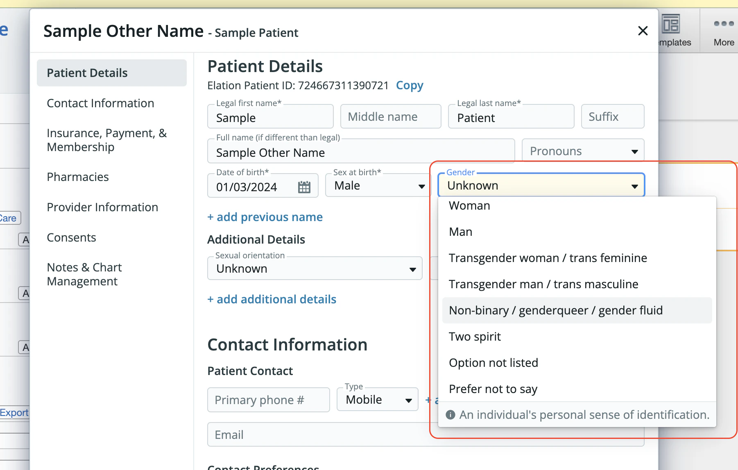Viewport: 738px width, 470px height.
Task: Select Non-binary / genderqueer / gender fluid
Action: point(577,310)
